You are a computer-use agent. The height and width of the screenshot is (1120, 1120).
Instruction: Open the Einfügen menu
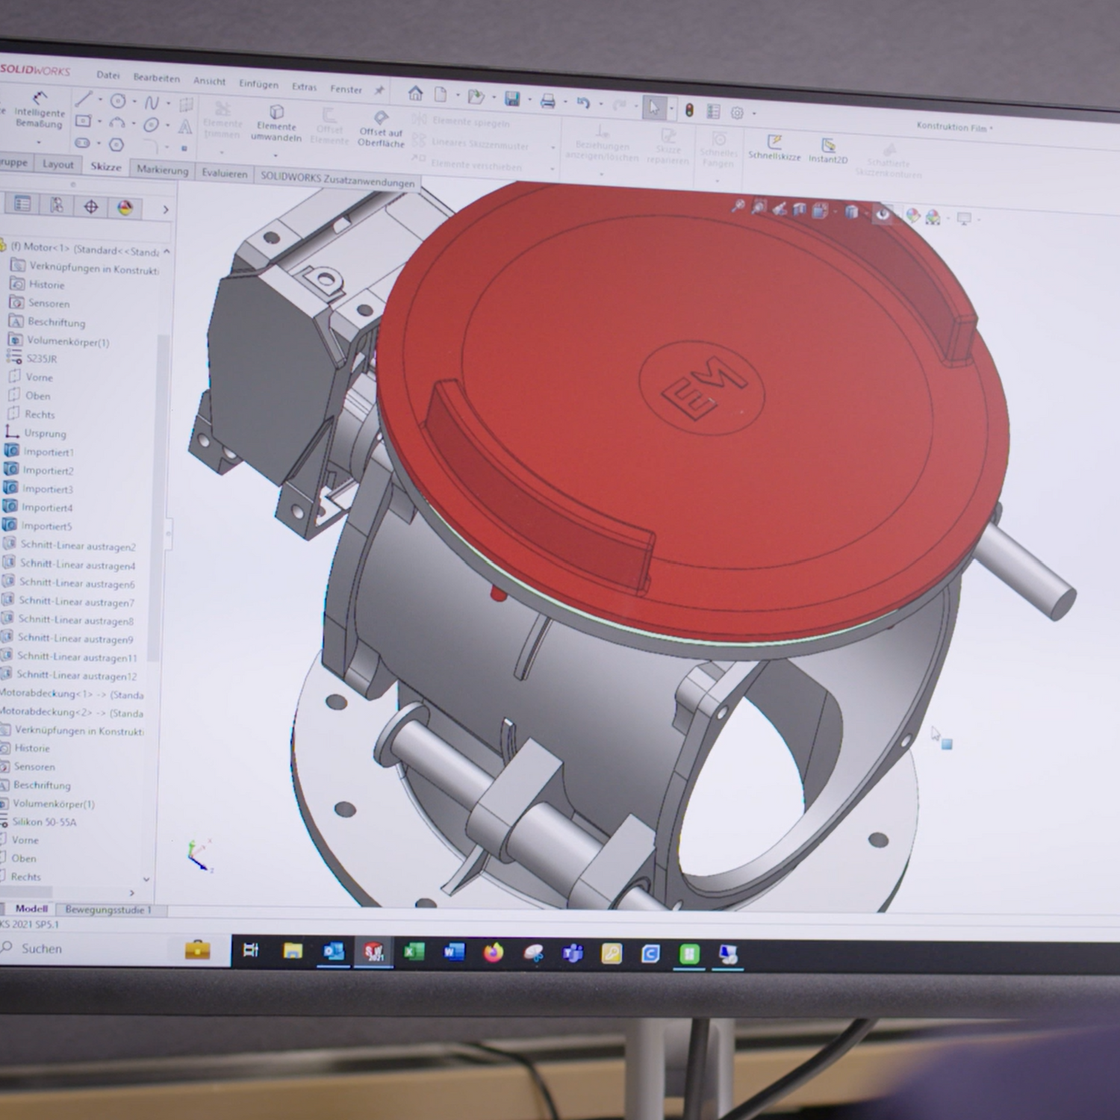(x=258, y=84)
